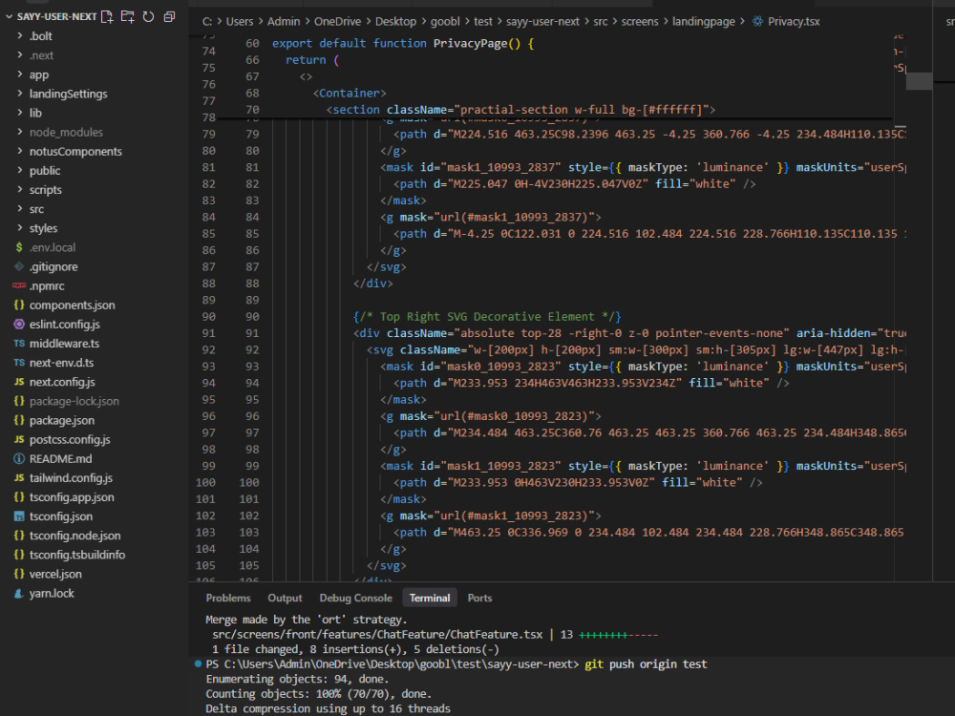Click the 'Top Right SVG Decorative Element' comment
This screenshot has height=716, width=955.
[x=487, y=317]
